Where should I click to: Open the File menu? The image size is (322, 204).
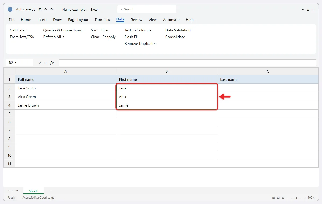(x=12, y=20)
